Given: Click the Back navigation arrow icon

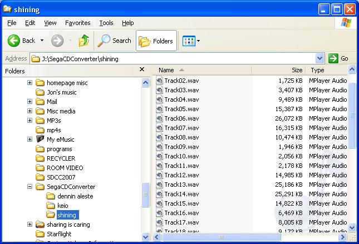Looking at the screenshot, I should tap(14, 41).
